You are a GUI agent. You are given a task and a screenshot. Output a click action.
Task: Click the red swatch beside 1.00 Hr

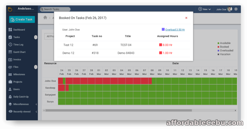click(160, 53)
